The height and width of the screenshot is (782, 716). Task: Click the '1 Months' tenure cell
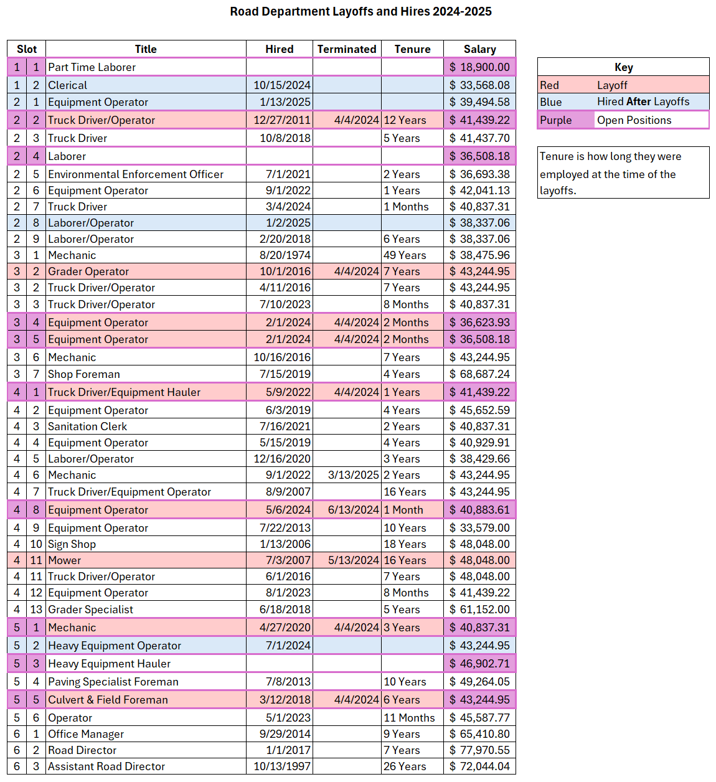pos(412,207)
